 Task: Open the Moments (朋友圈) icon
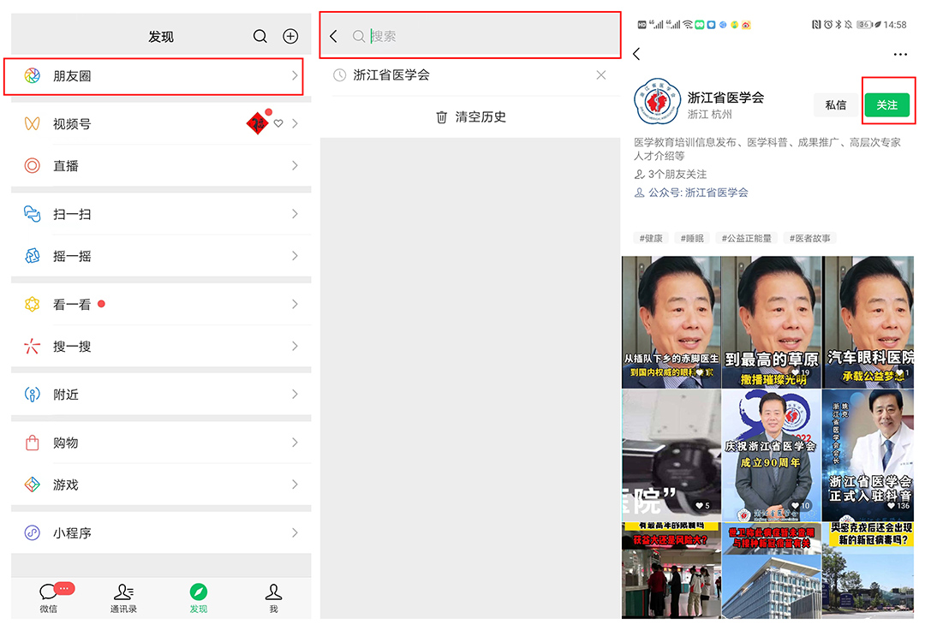click(x=32, y=75)
